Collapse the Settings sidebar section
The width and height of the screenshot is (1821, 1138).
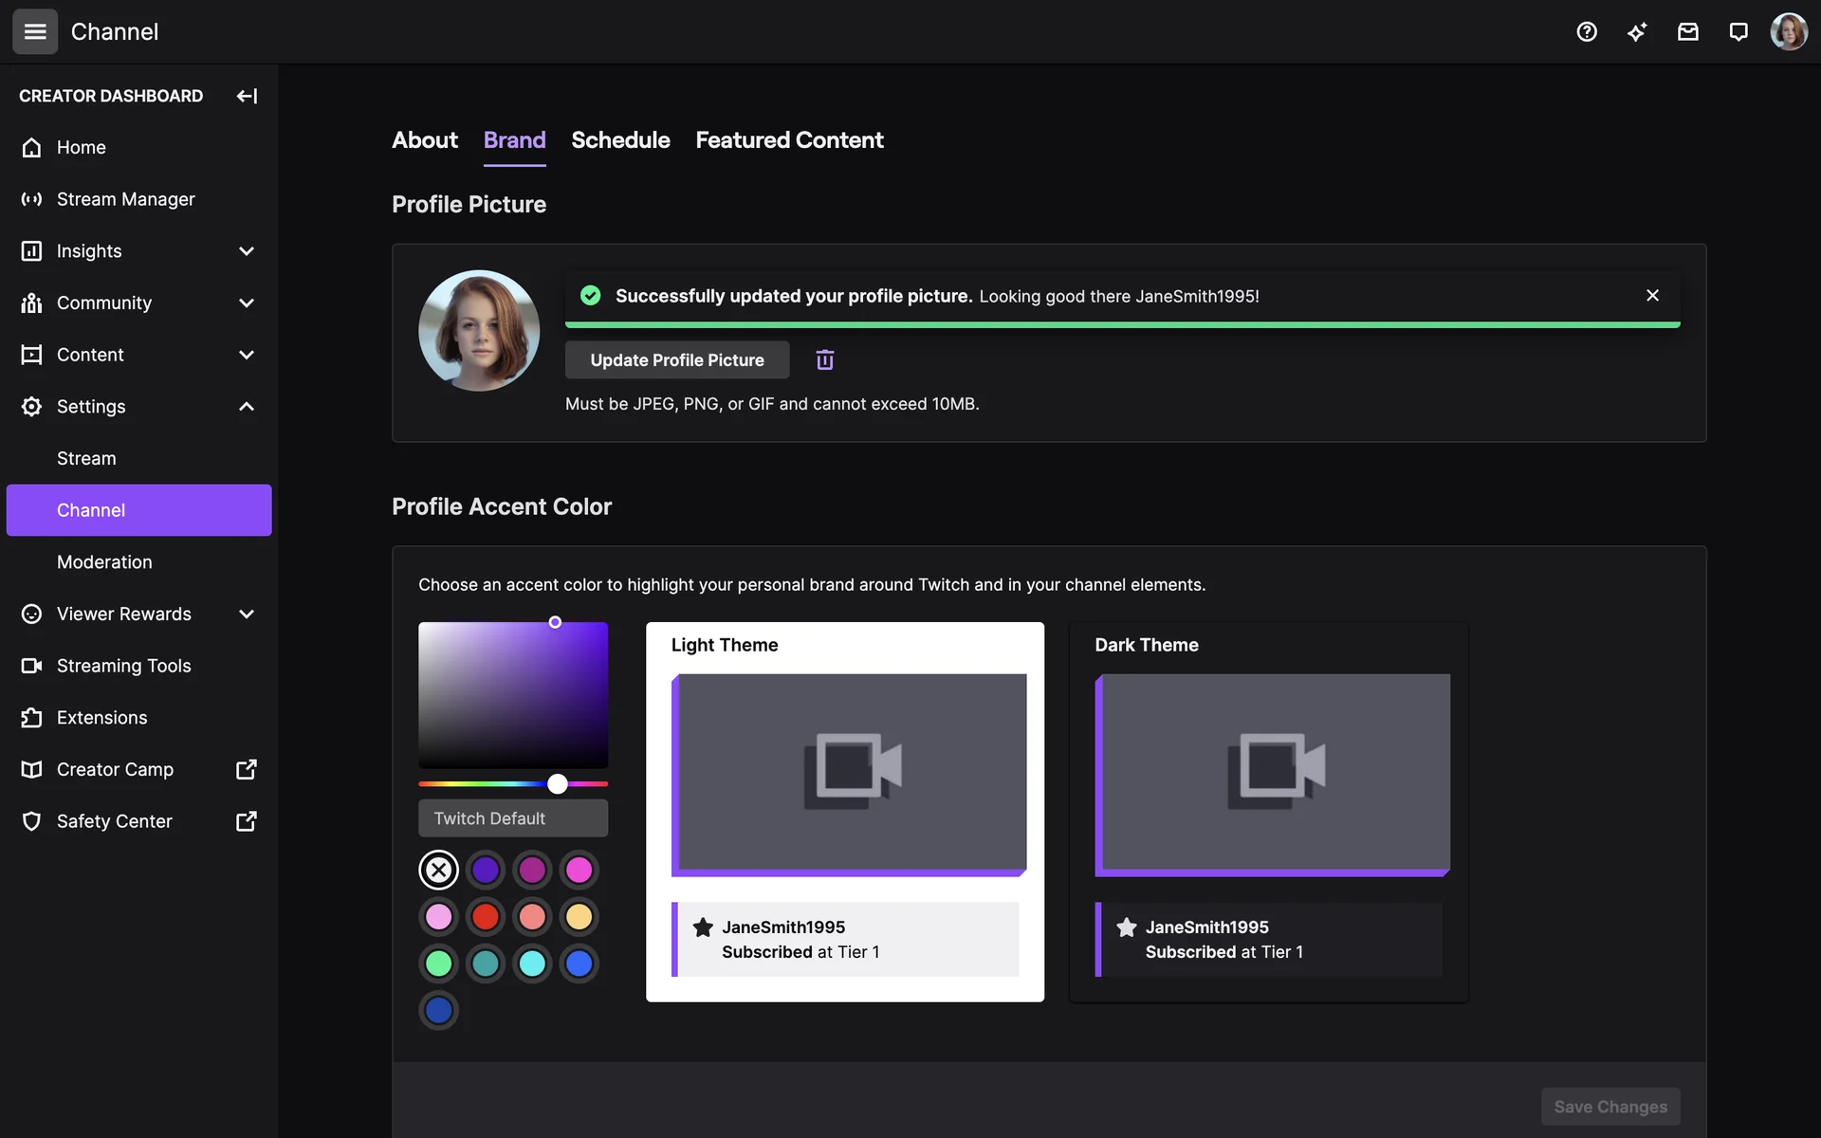coord(246,407)
